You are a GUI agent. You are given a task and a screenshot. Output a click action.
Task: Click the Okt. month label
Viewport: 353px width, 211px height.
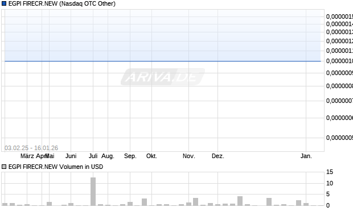(x=151, y=156)
